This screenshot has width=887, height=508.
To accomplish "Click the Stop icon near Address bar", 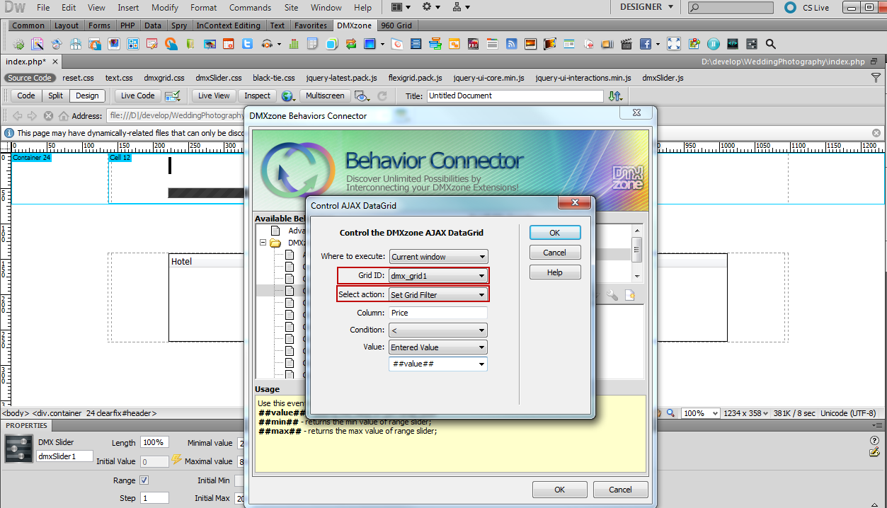I will 48,116.
